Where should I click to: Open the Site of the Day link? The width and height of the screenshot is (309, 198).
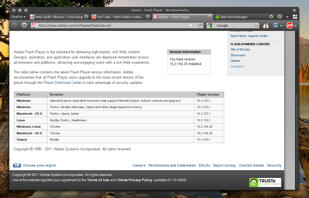(x=240, y=49)
